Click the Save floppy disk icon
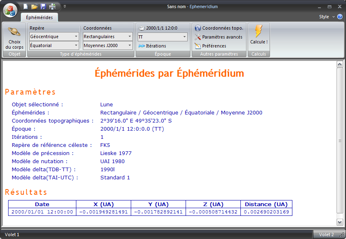The width and height of the screenshot is (346, 239). 43,6
